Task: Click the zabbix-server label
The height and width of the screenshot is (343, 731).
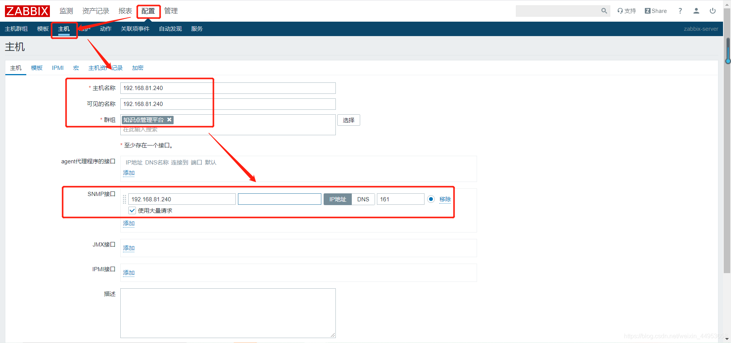Action: [701, 29]
